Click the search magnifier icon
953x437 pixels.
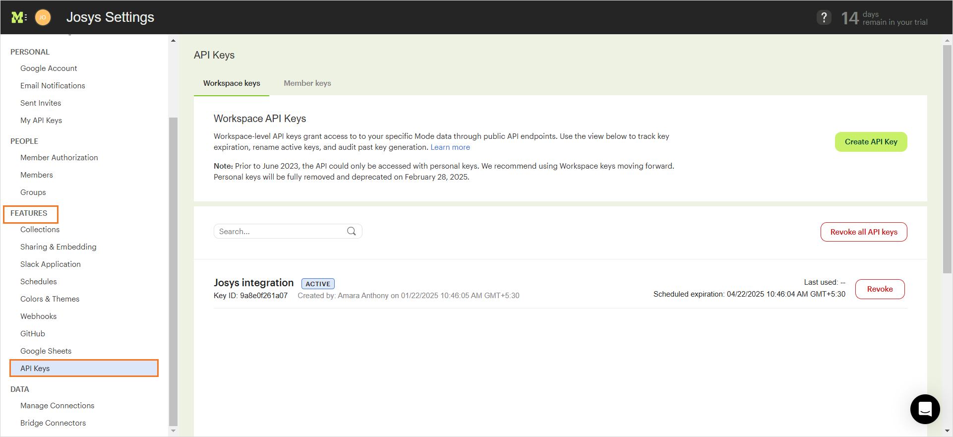click(352, 231)
